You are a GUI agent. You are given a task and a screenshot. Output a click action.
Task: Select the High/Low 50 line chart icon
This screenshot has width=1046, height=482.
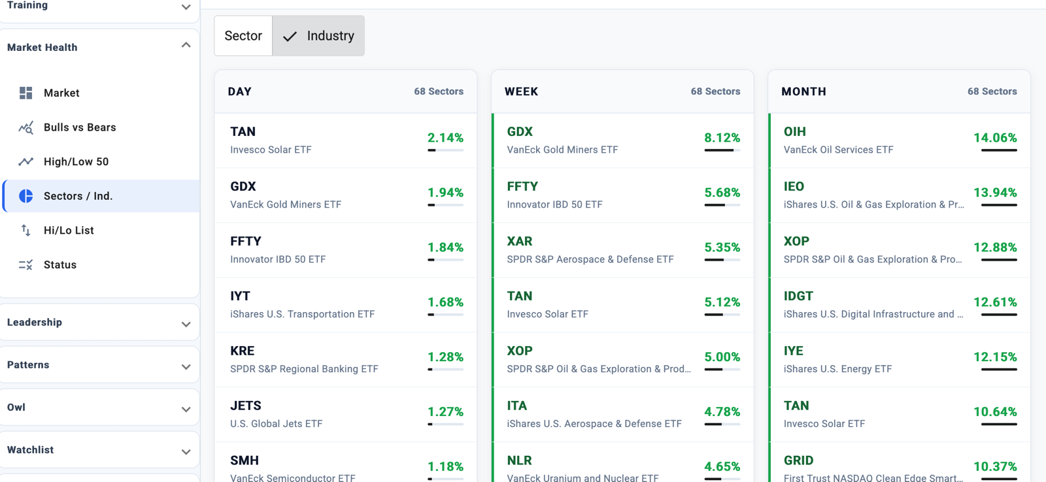(x=25, y=161)
